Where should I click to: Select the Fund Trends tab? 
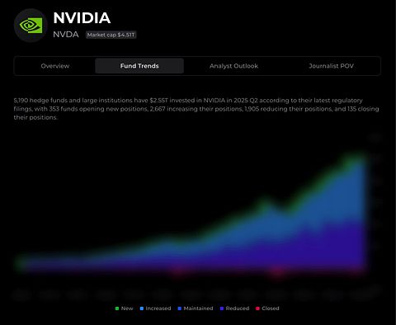click(x=139, y=66)
